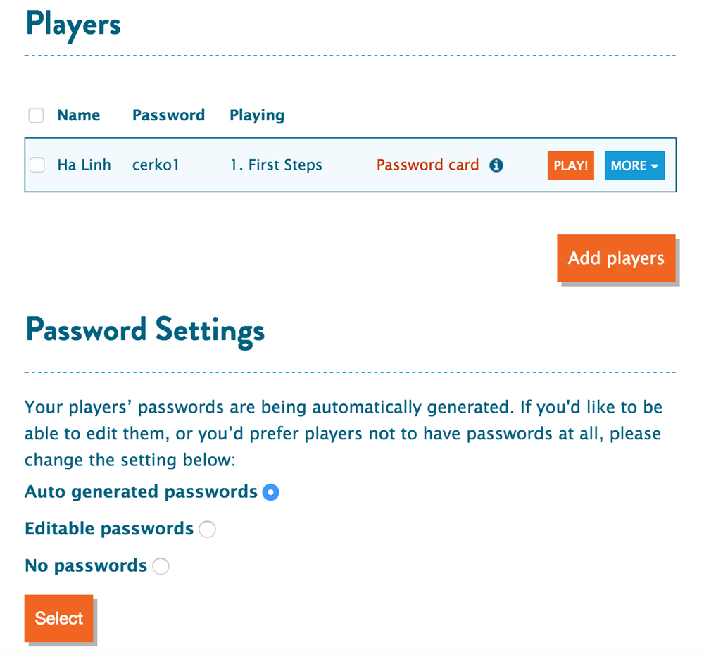Open the Password card link
704x657 pixels.
click(427, 165)
